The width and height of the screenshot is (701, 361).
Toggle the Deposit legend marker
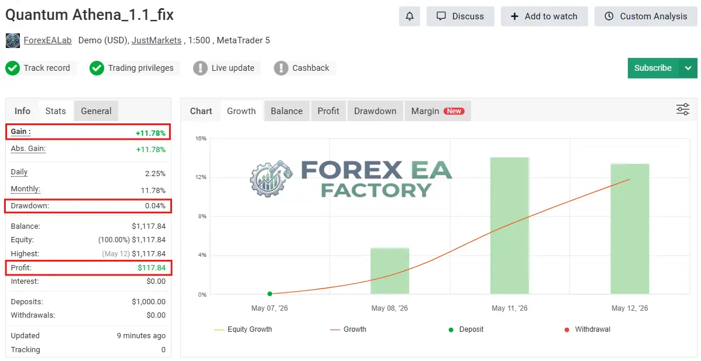click(466, 329)
